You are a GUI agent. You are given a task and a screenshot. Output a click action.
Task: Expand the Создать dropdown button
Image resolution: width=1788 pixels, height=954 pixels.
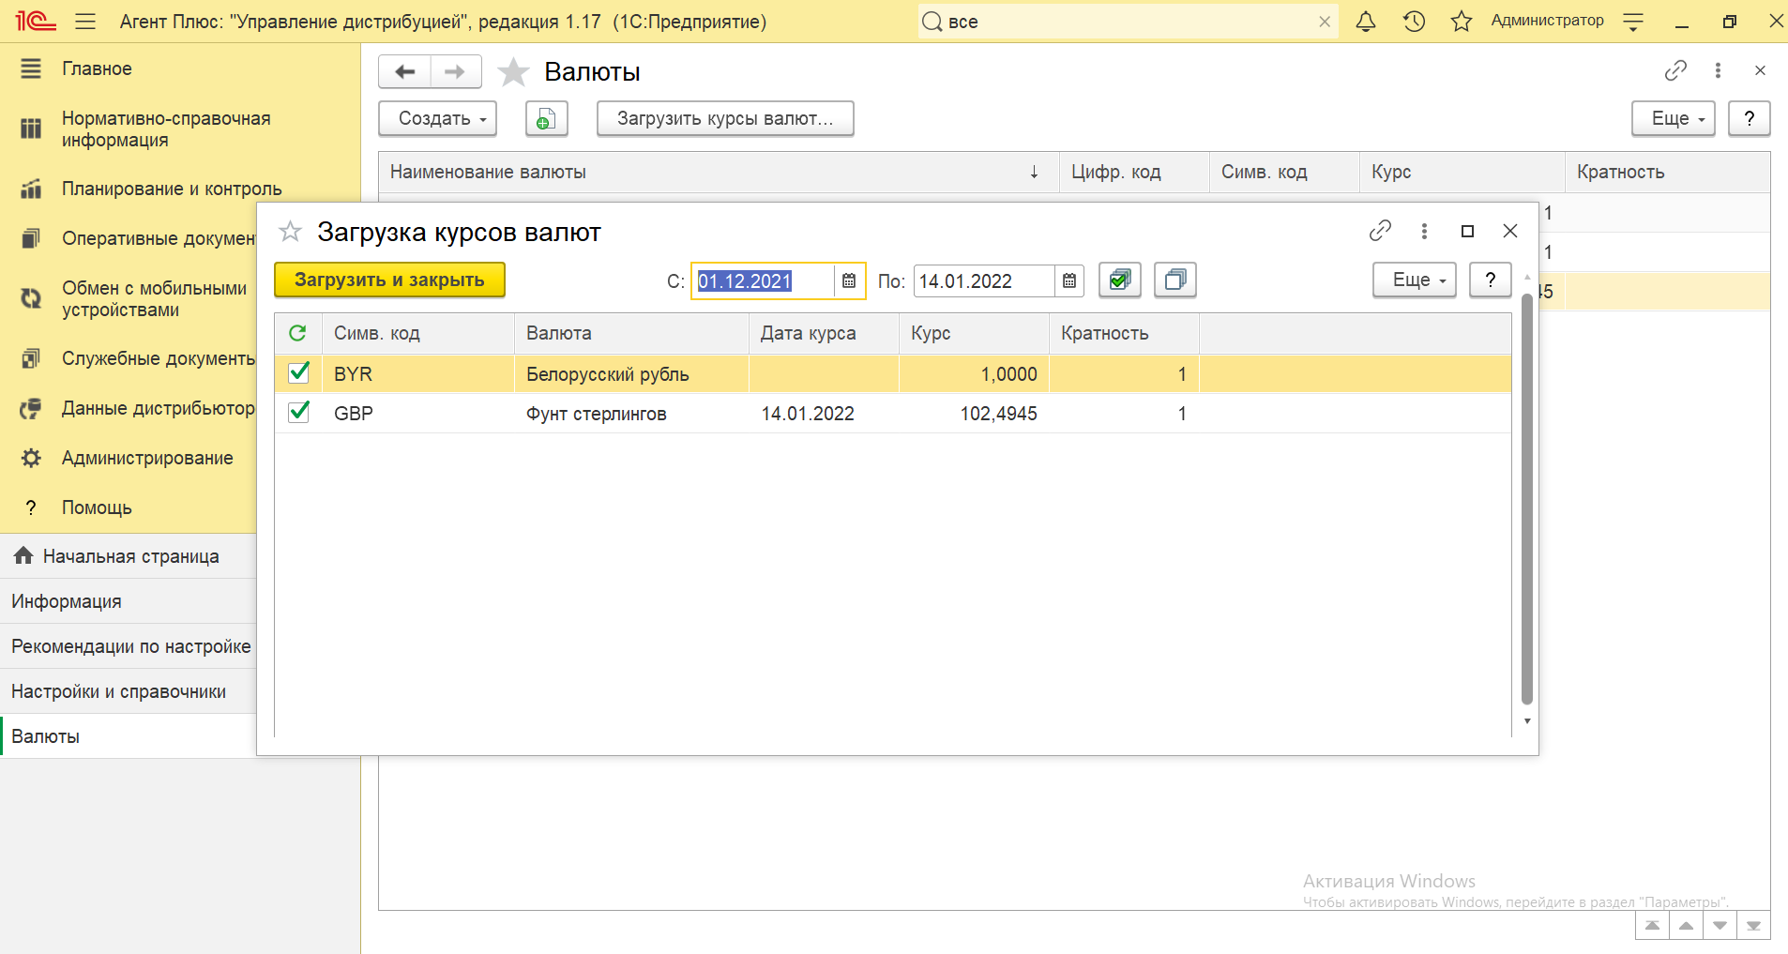(437, 119)
